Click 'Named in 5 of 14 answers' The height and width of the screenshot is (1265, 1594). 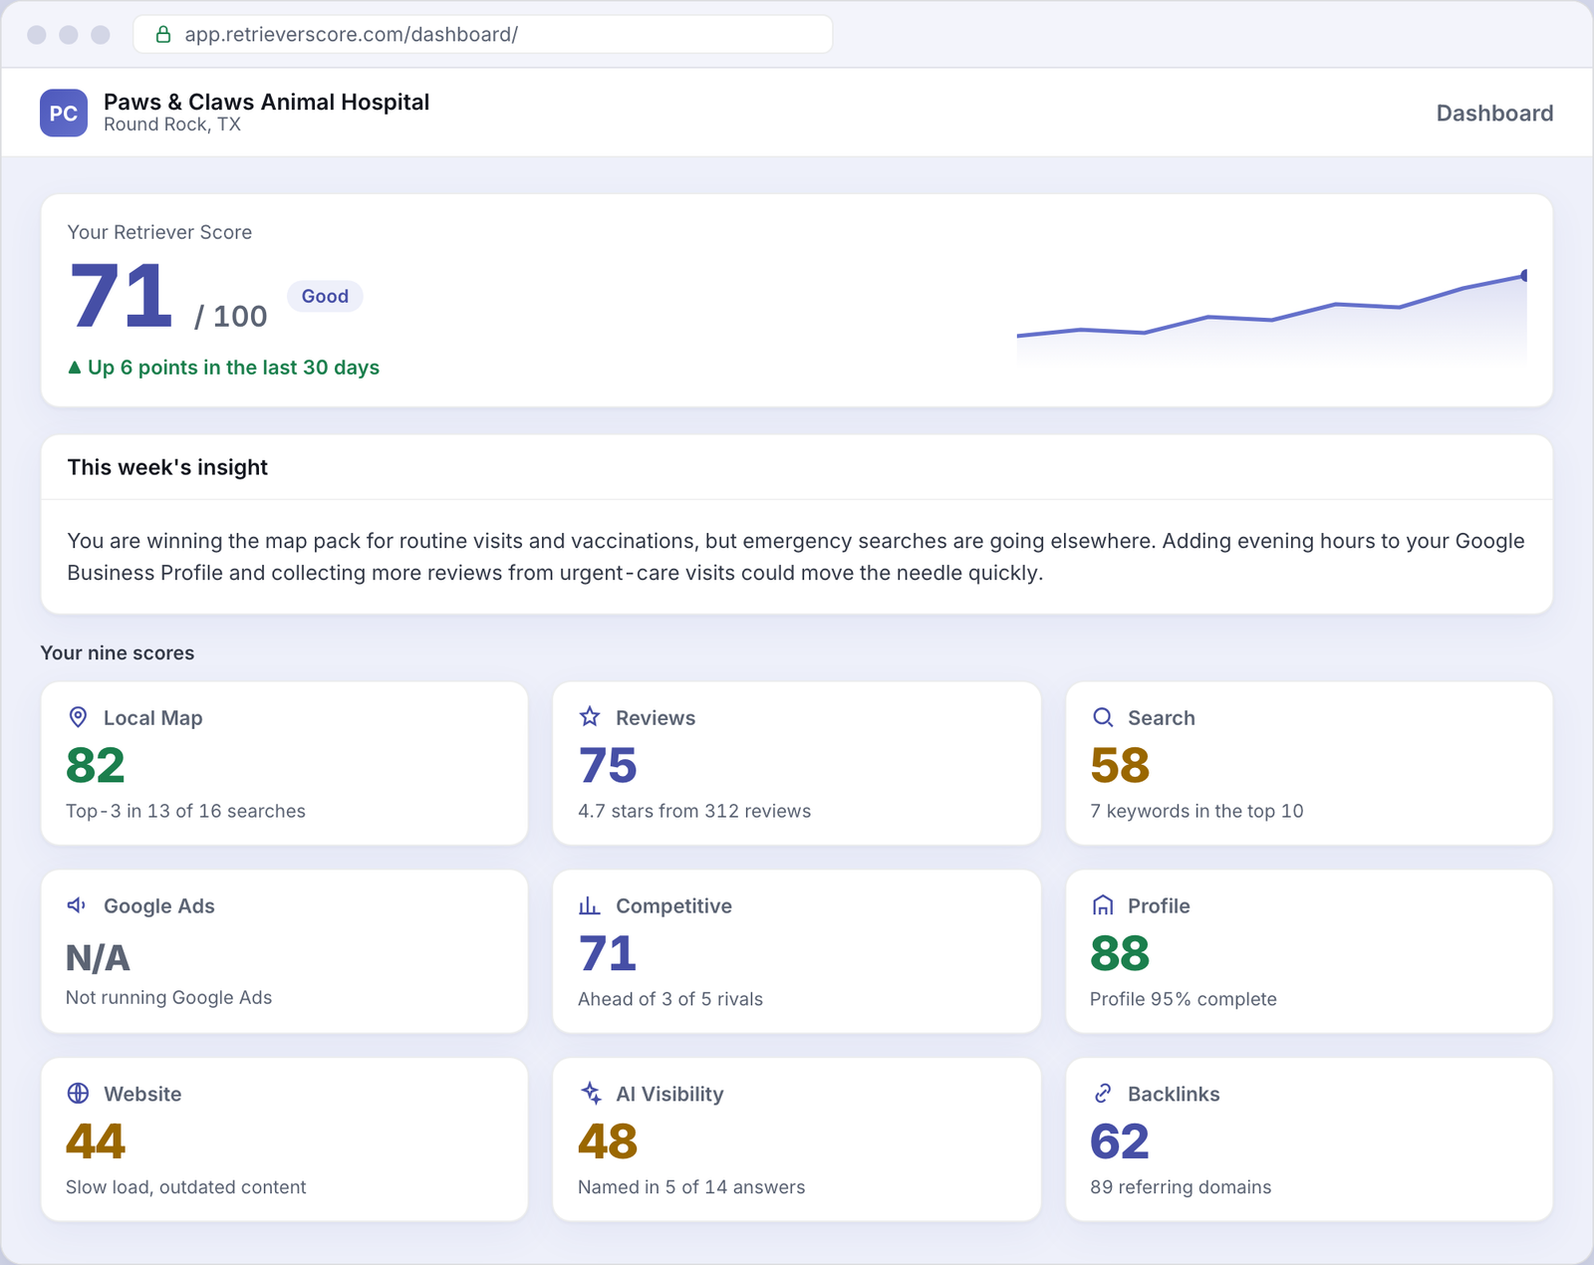[x=691, y=1187]
